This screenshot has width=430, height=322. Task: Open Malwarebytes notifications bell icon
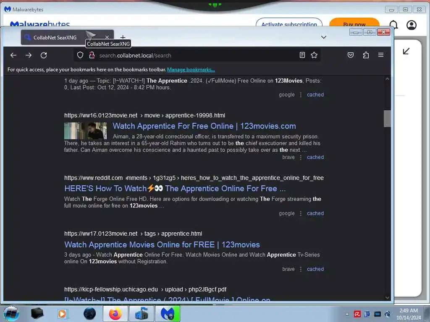pos(393,25)
